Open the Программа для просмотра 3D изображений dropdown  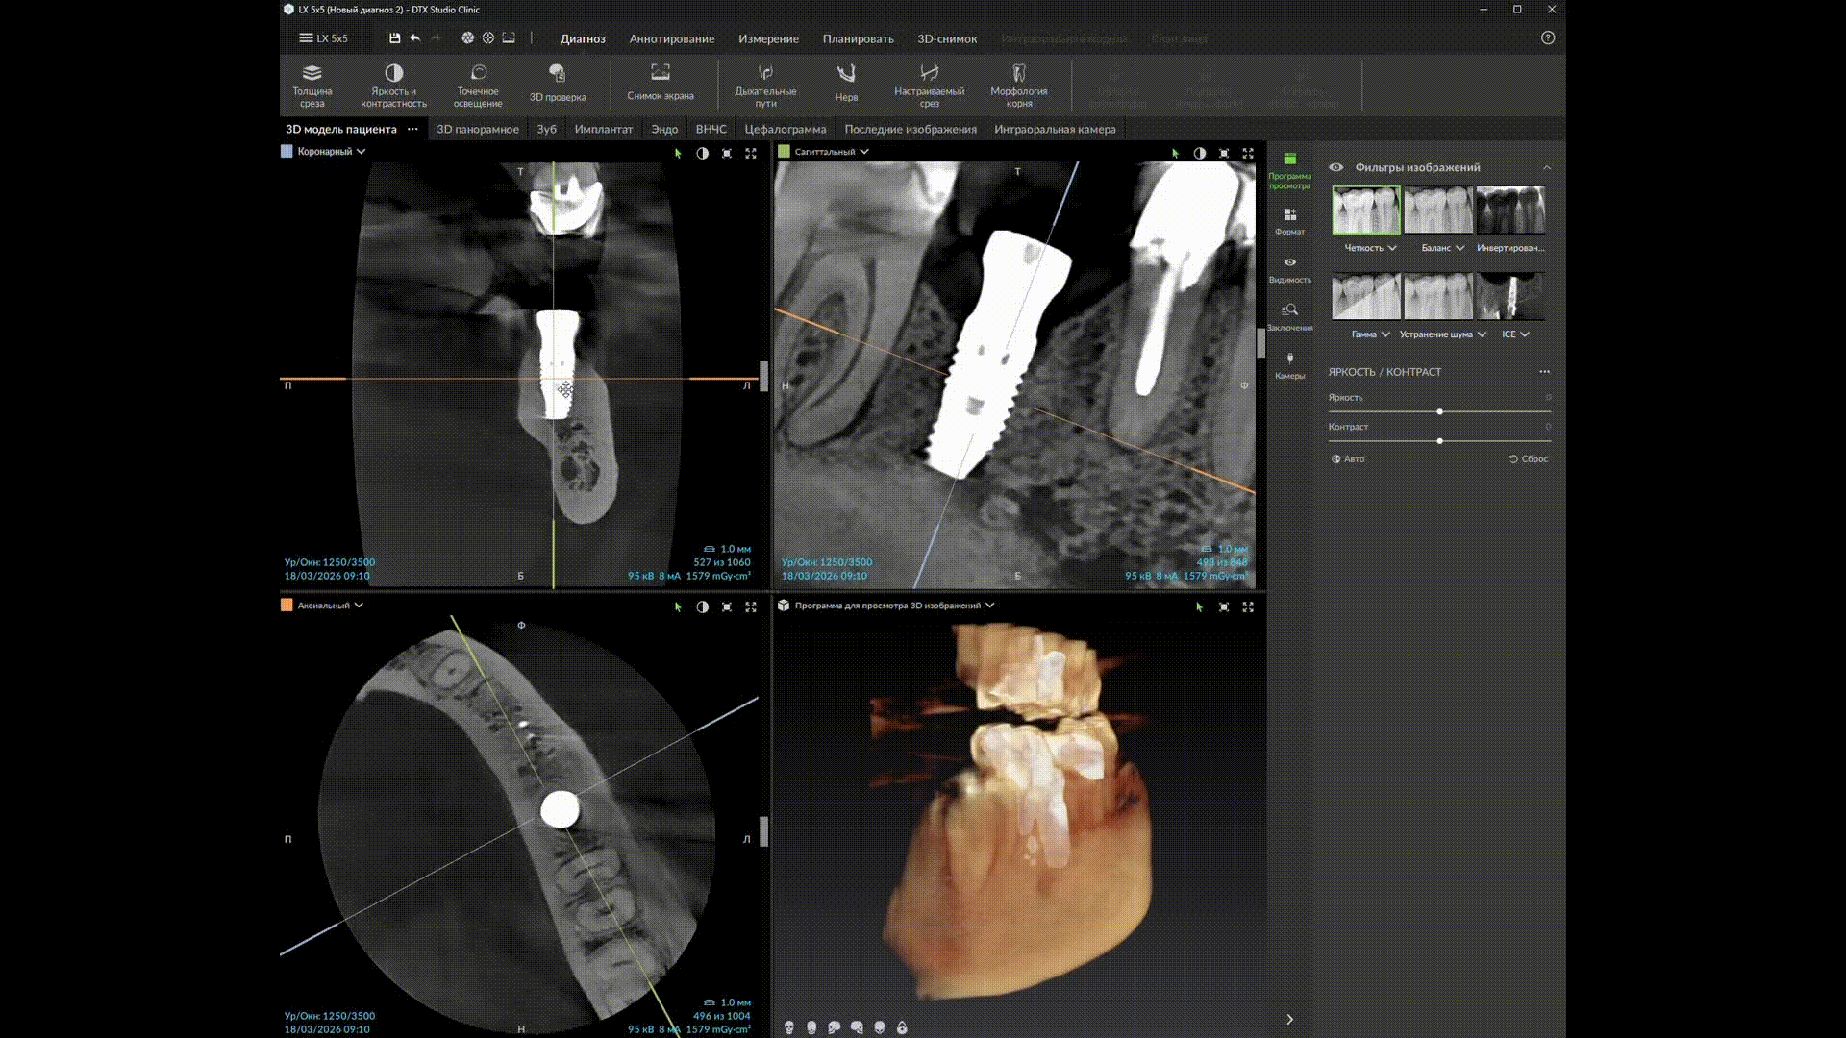coord(894,605)
